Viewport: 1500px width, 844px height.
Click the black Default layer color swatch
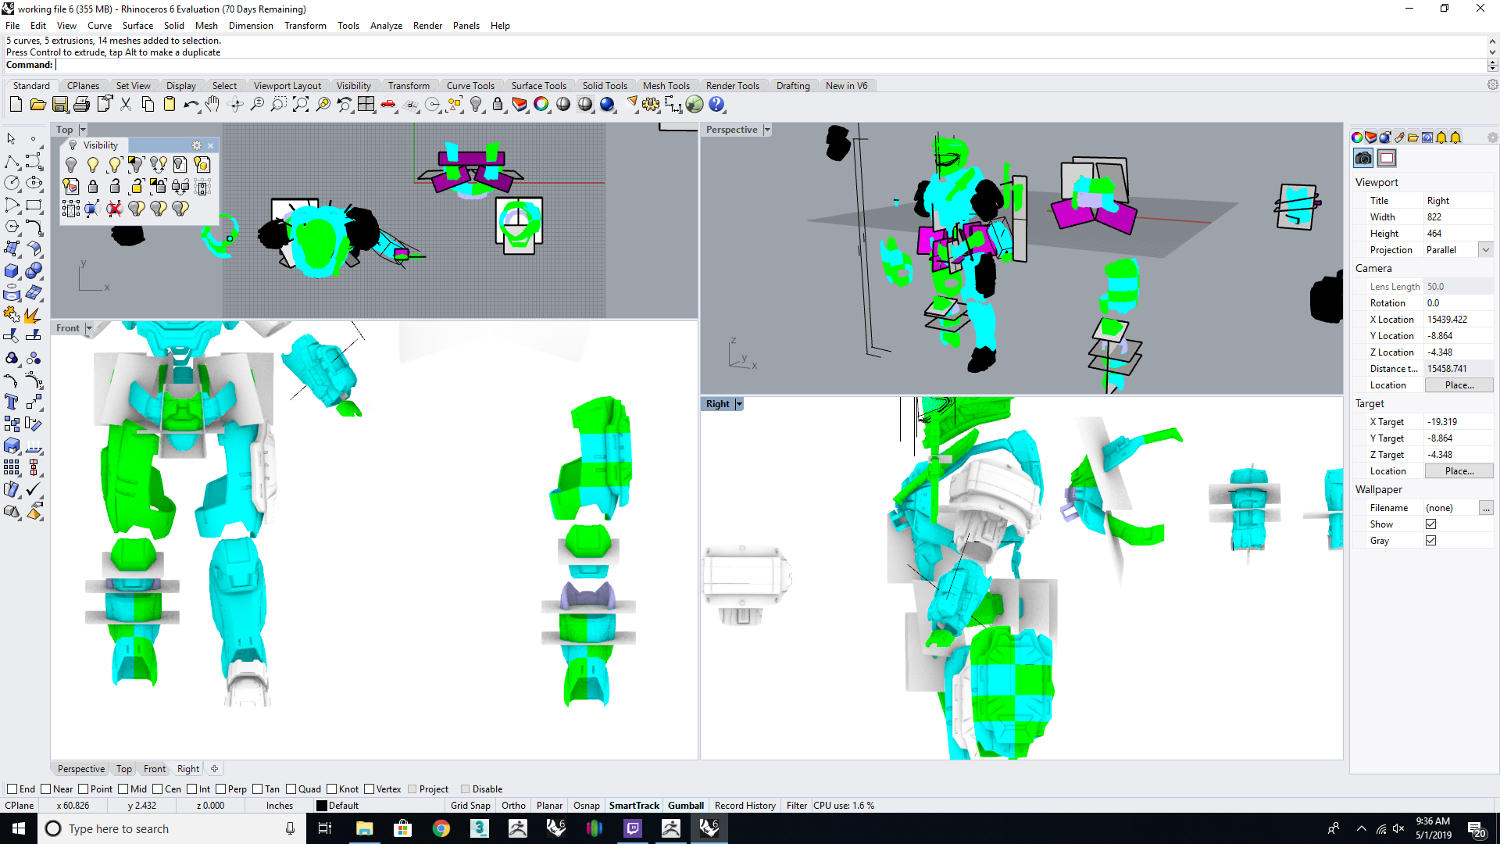tap(322, 806)
